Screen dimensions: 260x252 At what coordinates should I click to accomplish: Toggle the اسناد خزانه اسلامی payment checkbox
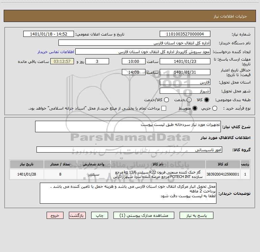[x=164, y=108]
